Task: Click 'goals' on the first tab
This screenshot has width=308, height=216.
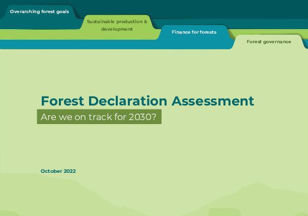Action: [63, 12]
